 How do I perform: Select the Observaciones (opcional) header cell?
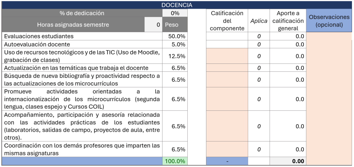329,21
